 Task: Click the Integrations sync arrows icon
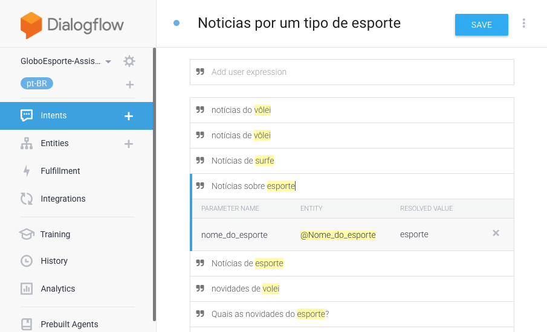tap(27, 199)
